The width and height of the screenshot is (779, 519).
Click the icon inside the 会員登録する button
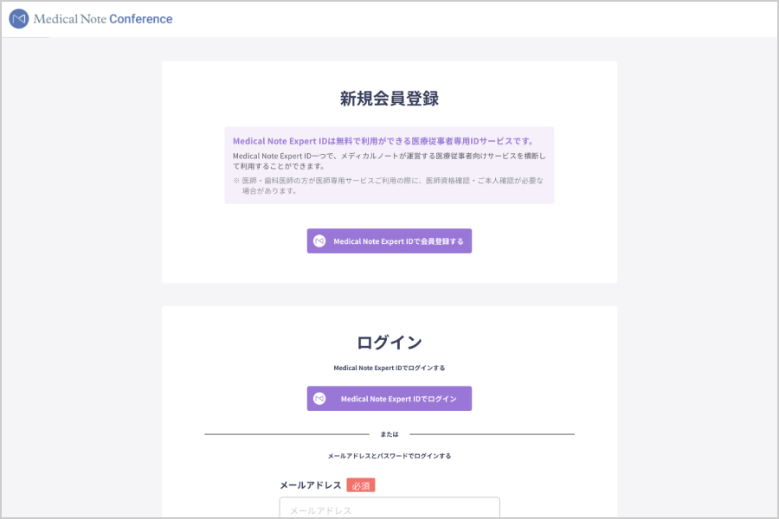click(319, 240)
